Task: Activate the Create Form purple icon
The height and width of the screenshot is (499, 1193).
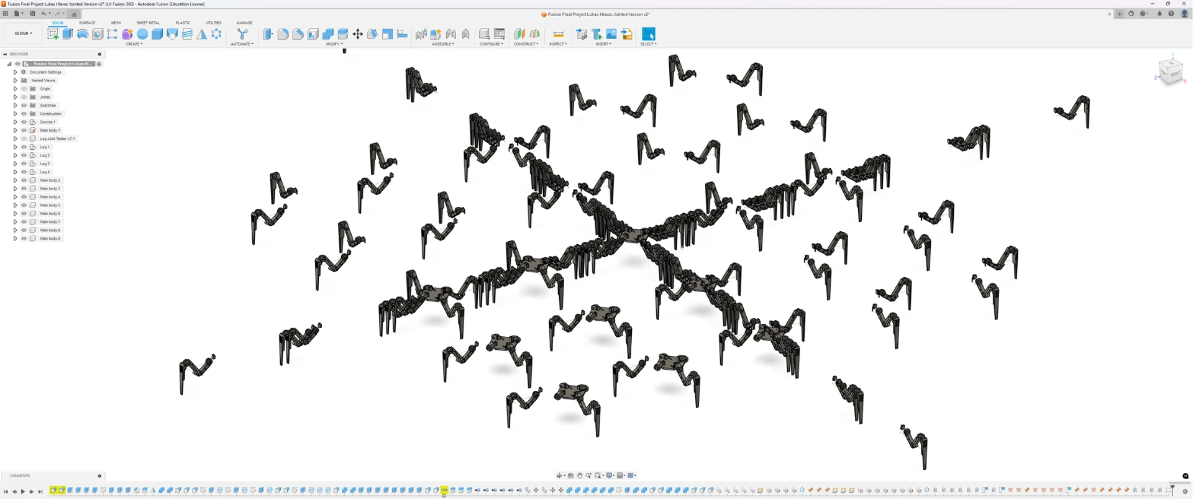Action: (x=127, y=34)
